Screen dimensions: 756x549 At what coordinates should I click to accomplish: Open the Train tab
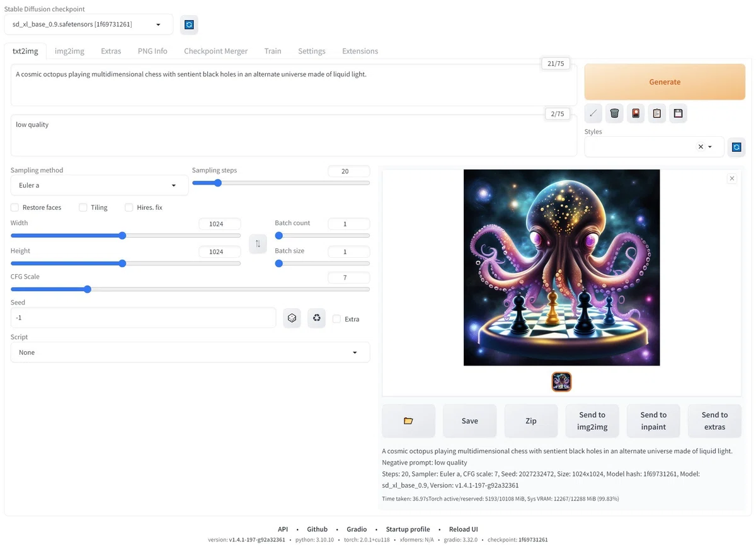(x=273, y=51)
